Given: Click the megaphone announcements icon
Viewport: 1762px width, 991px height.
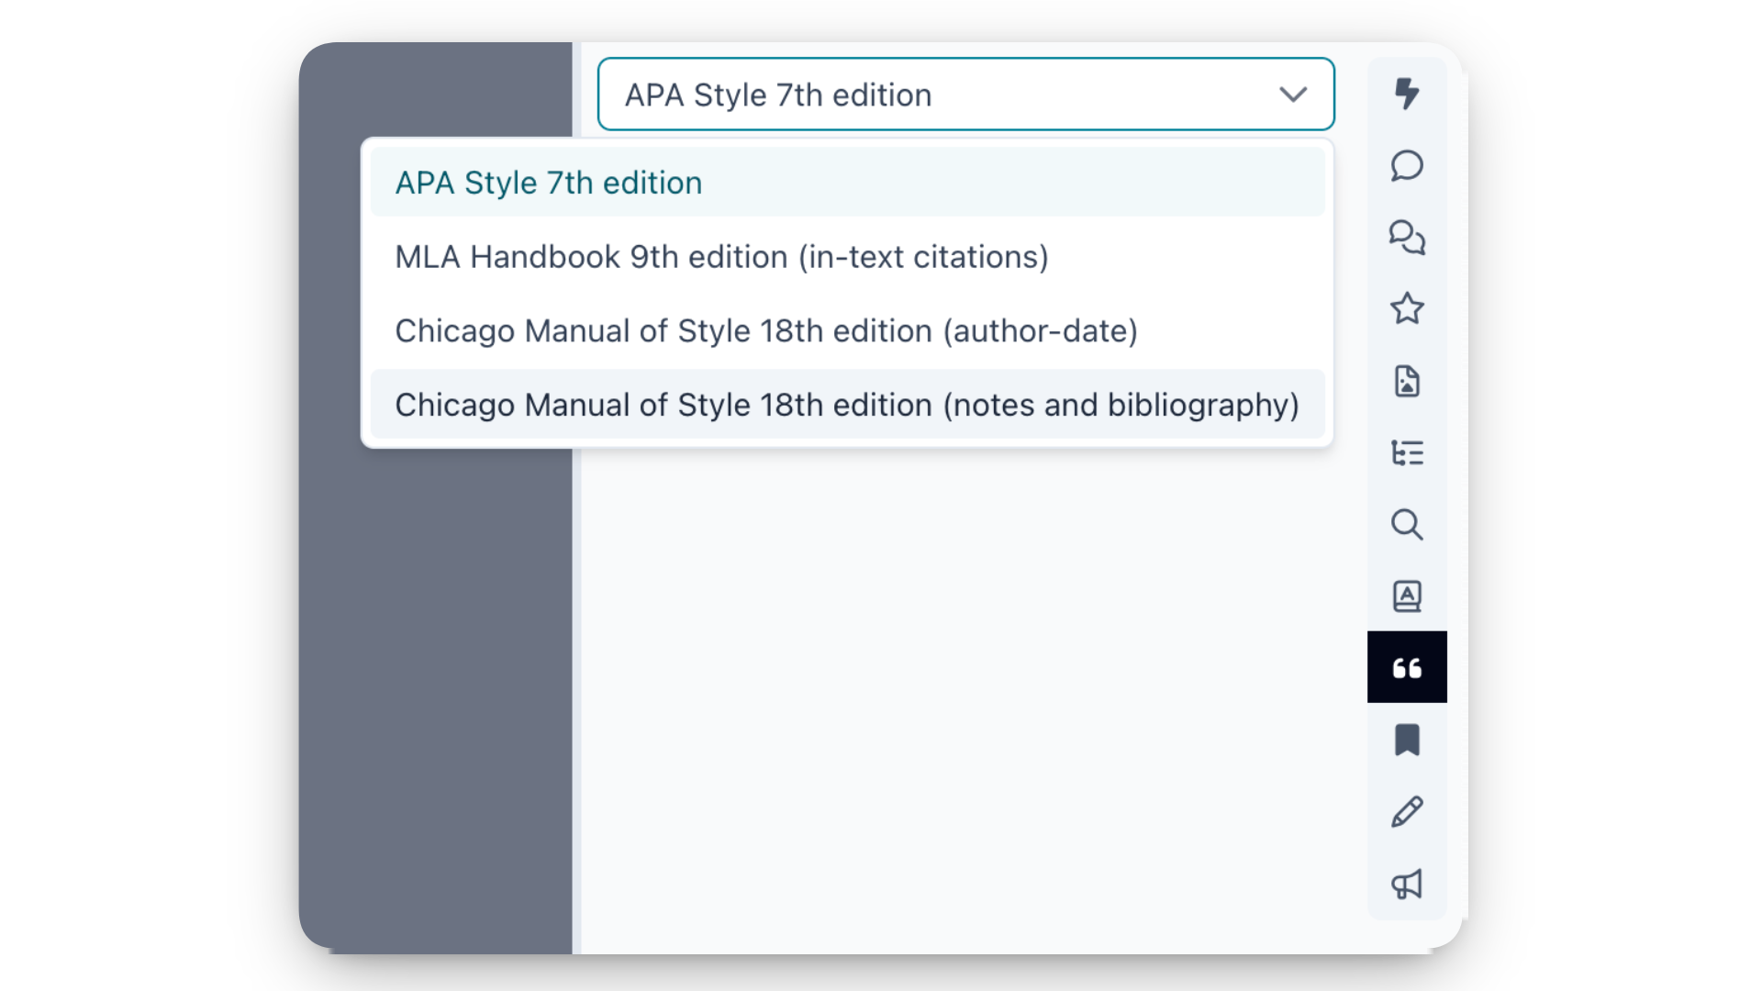Looking at the screenshot, I should (x=1407, y=884).
